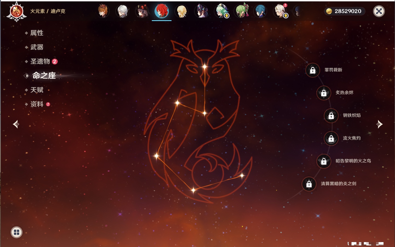Open the locked 昭告黎明的火之鸟 node

point(324,161)
